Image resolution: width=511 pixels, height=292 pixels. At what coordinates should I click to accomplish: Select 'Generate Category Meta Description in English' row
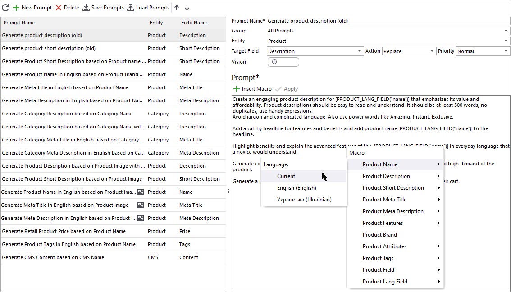(x=113, y=152)
